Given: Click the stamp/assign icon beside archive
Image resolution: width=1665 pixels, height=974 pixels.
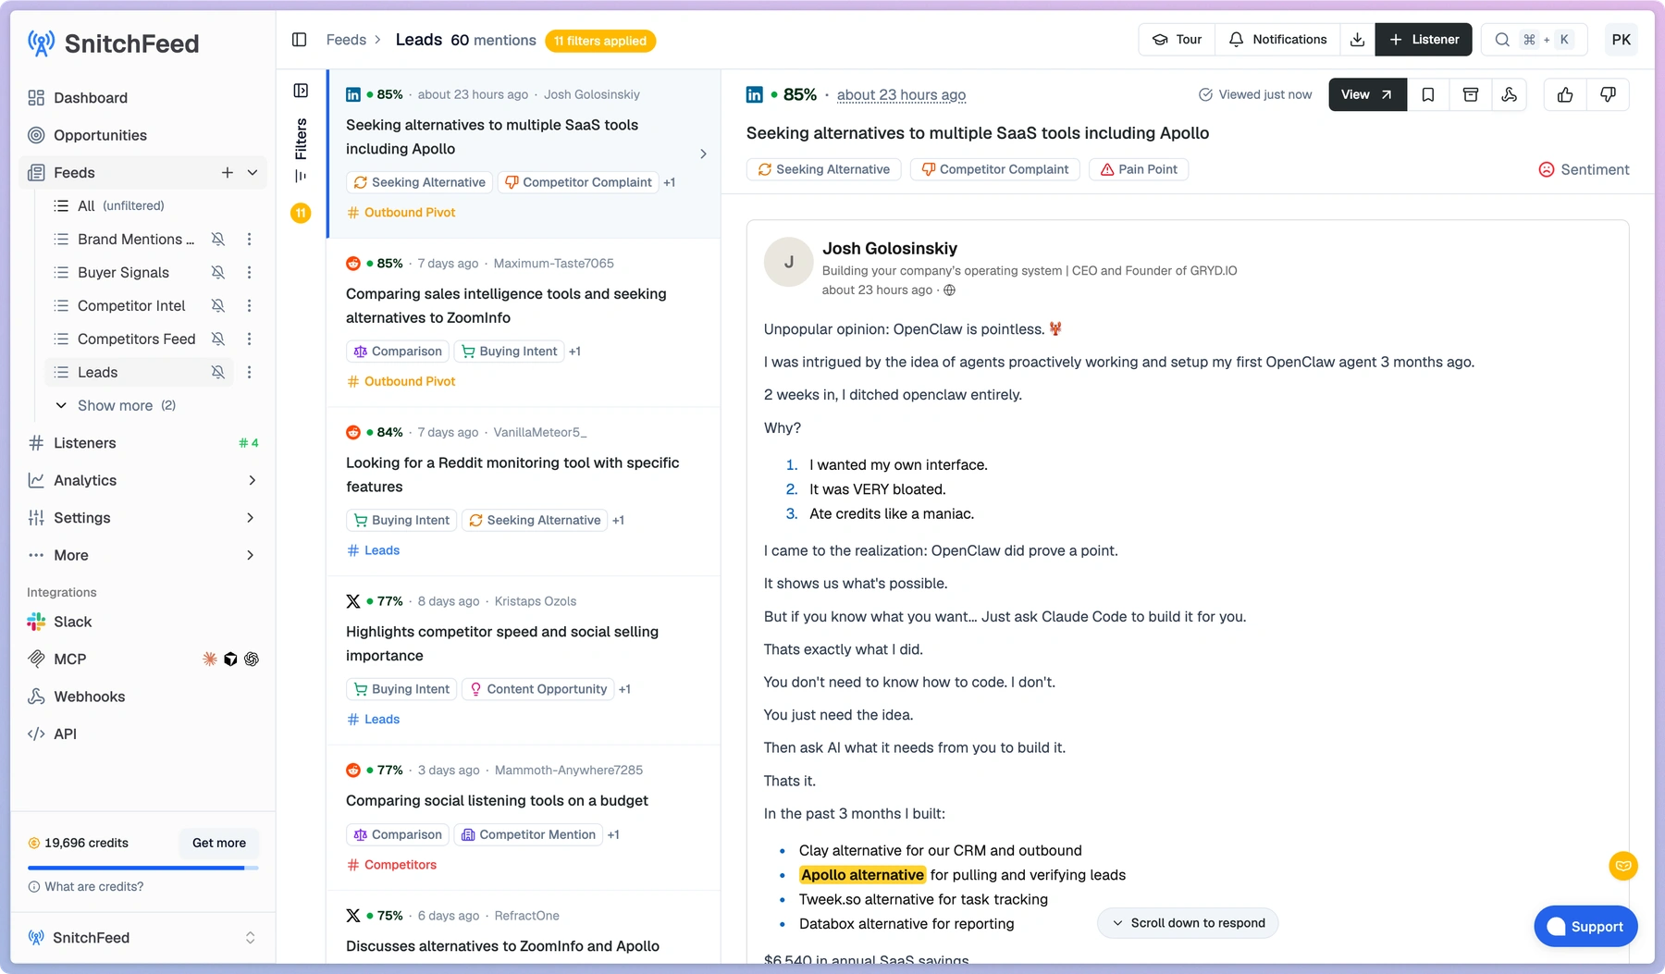Looking at the screenshot, I should click(1510, 94).
